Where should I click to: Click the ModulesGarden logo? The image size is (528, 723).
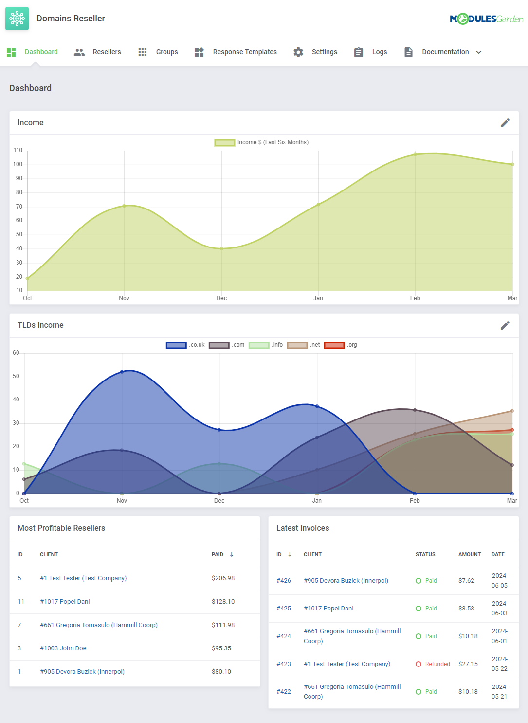tap(486, 19)
